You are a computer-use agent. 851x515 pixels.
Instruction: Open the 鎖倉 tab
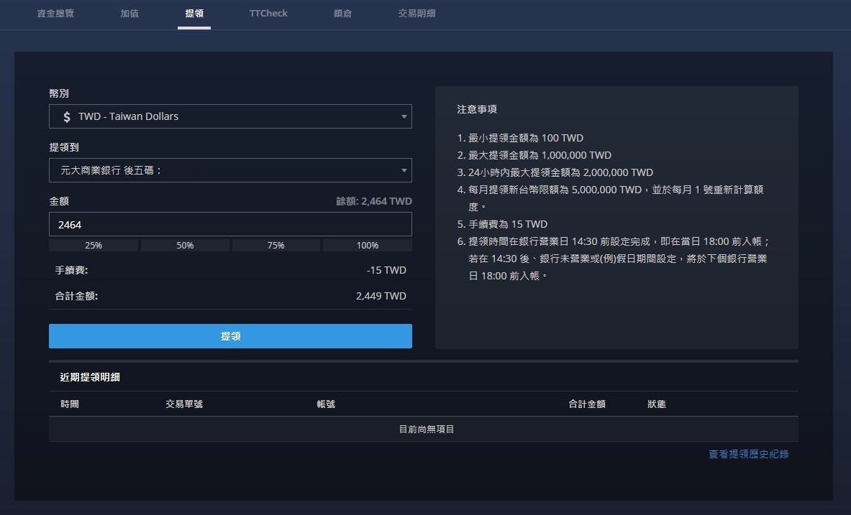coord(342,14)
